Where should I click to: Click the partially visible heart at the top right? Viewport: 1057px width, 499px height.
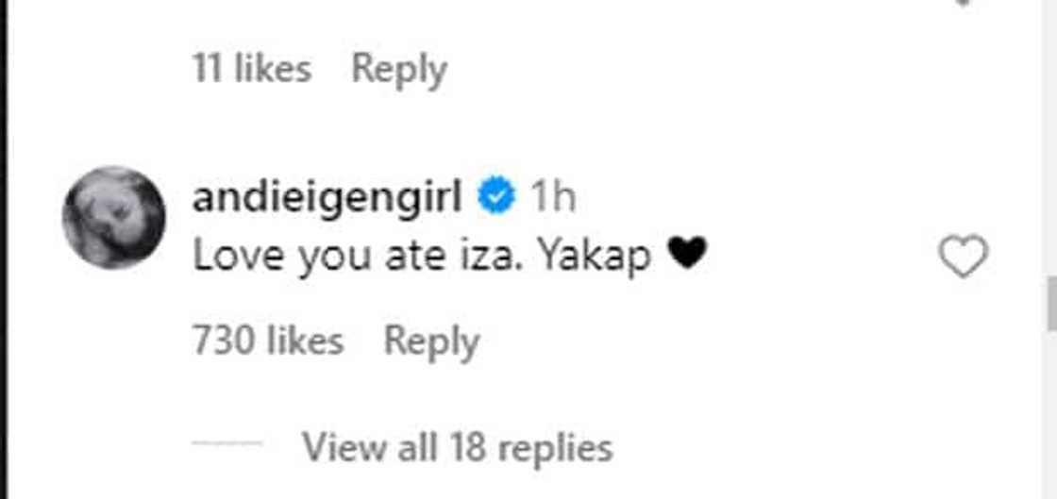click(963, 5)
